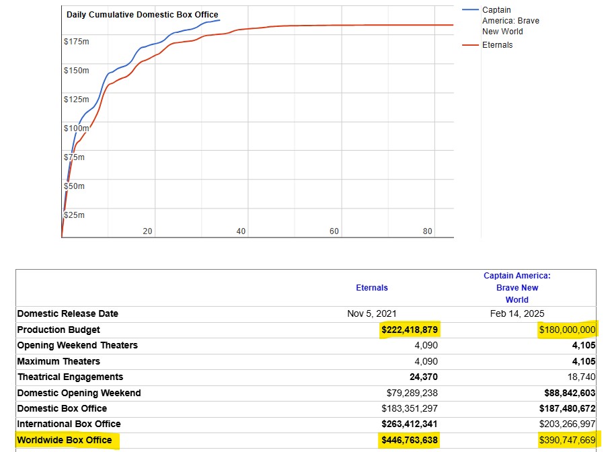Viewport: 610px width, 452px height.
Task: Select Captain America worldwide total $390,747,669
Action: [x=567, y=441]
